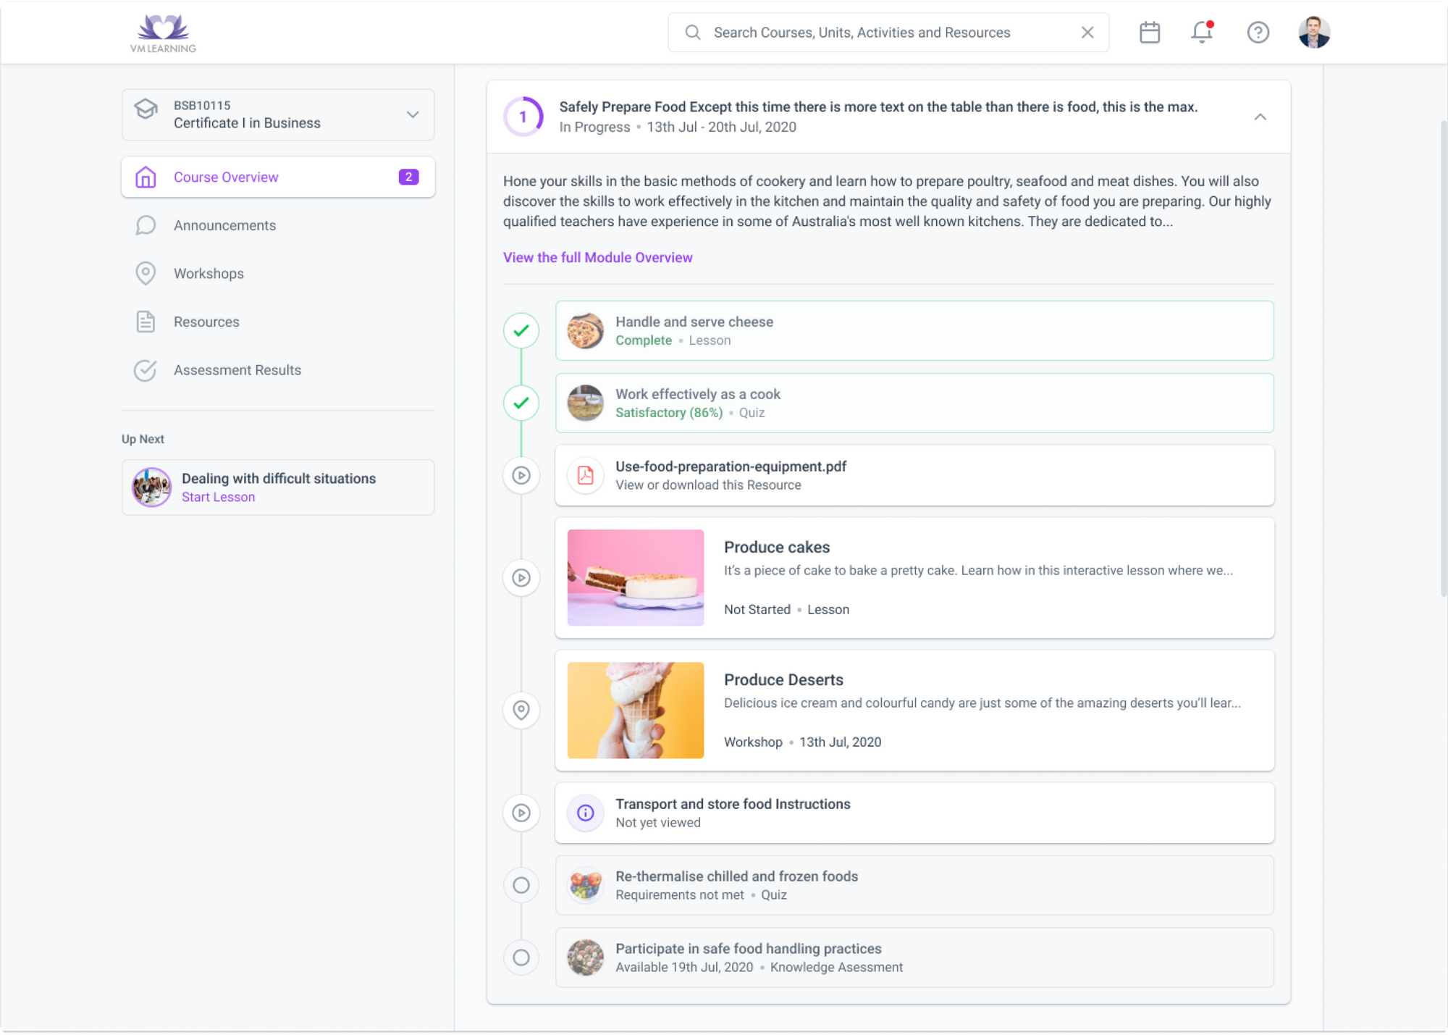Open notifications bell icon
The width and height of the screenshot is (1448, 1035).
(1202, 33)
